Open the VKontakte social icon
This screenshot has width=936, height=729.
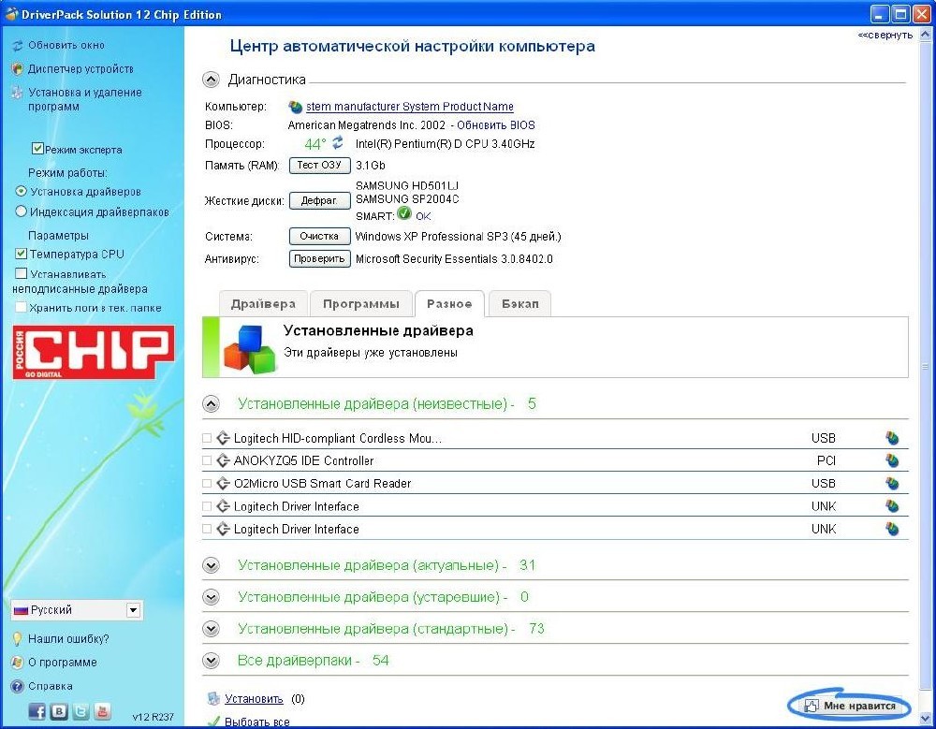pyautogui.click(x=59, y=711)
